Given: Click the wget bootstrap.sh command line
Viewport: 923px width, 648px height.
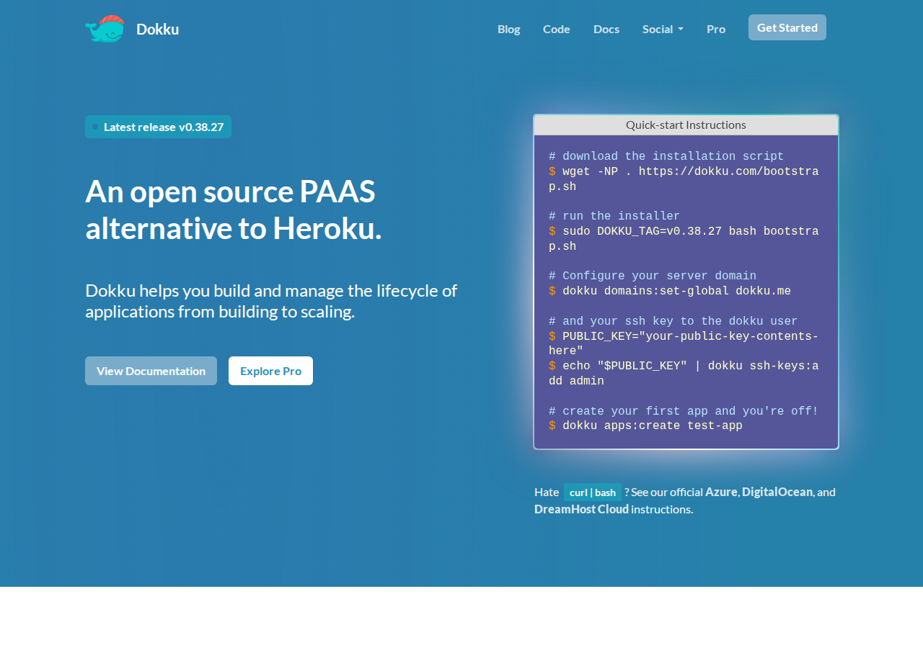Looking at the screenshot, I should [x=684, y=179].
